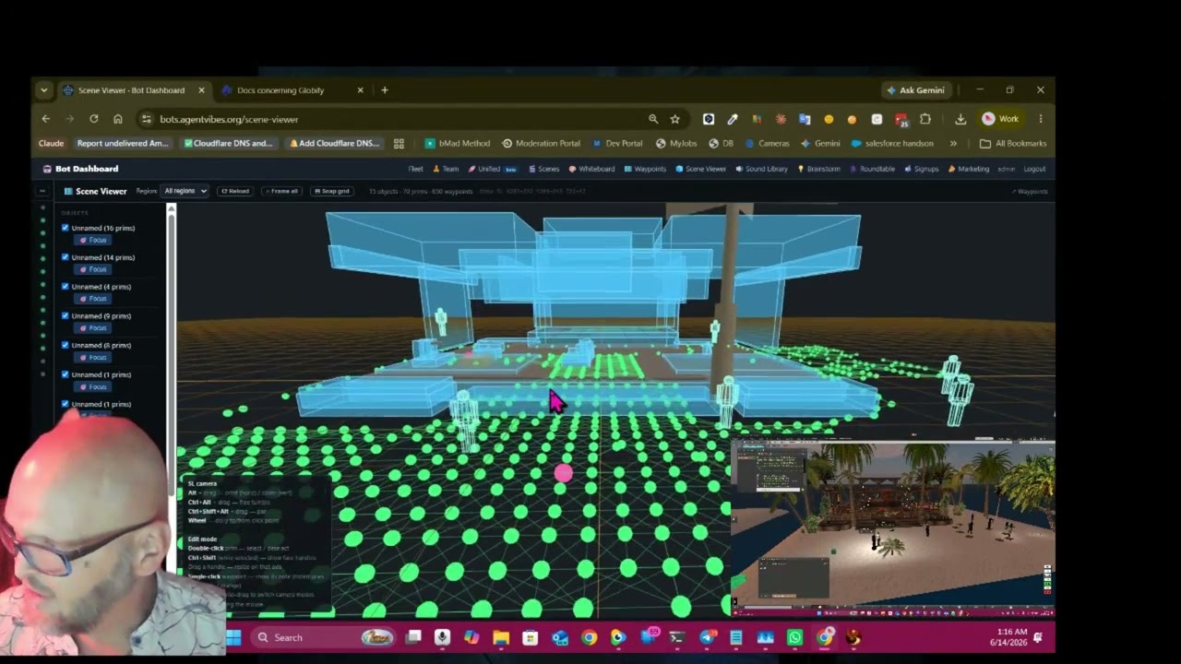Image resolution: width=1181 pixels, height=664 pixels.
Task: Show more bookmarks chevron
Action: point(953,144)
